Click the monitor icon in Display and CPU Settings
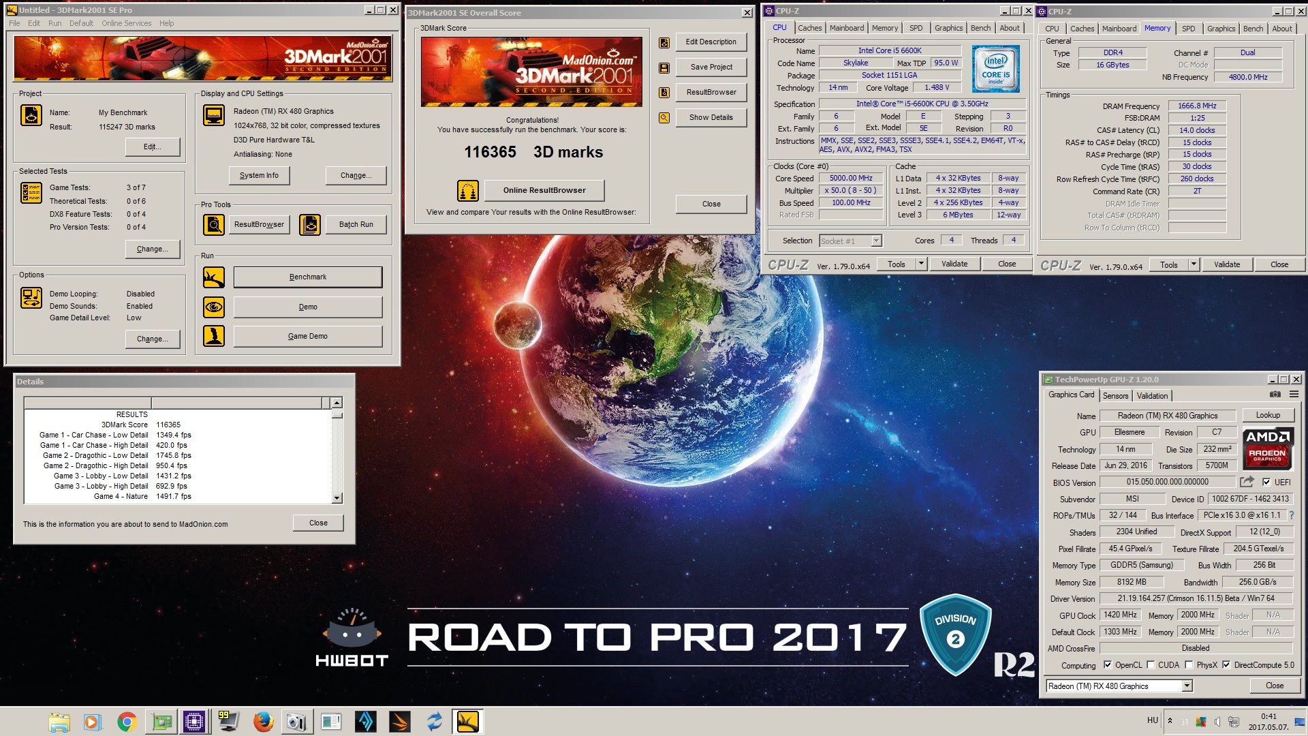This screenshot has height=736, width=1308. pyautogui.click(x=214, y=115)
